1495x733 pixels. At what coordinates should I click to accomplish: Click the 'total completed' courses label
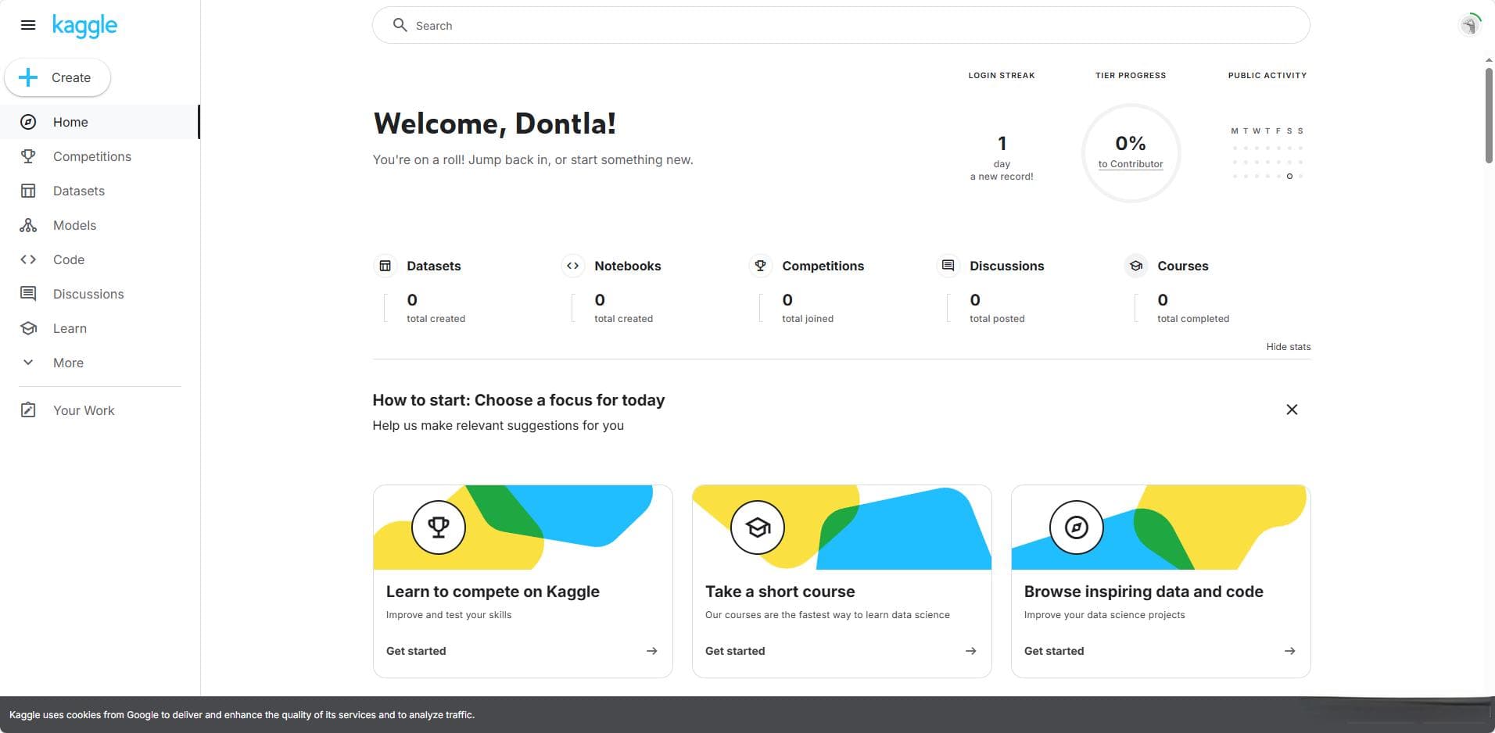pos(1193,319)
